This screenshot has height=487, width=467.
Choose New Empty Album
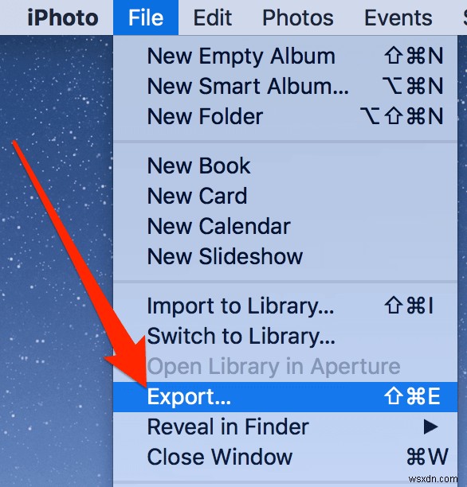285,56
